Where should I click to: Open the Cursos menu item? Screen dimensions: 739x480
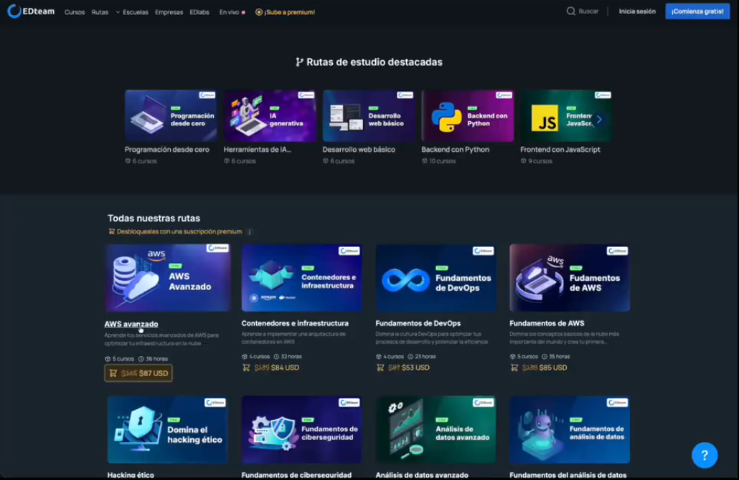click(74, 12)
